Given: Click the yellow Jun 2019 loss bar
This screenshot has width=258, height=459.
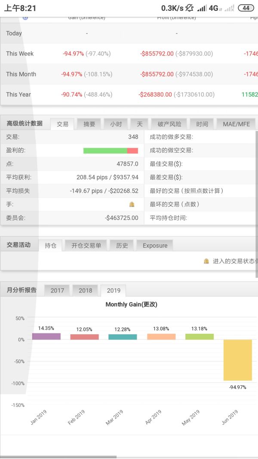Looking at the screenshot, I should point(237,360).
